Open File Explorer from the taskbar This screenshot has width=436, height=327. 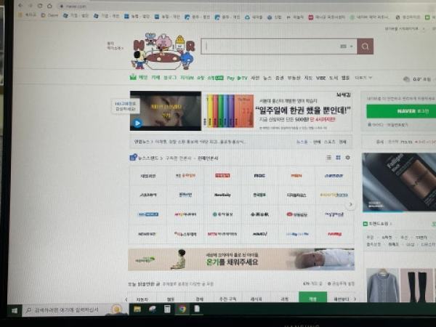tap(137, 310)
